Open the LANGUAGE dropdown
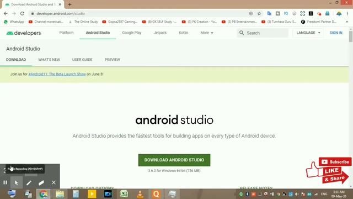 coord(308,33)
